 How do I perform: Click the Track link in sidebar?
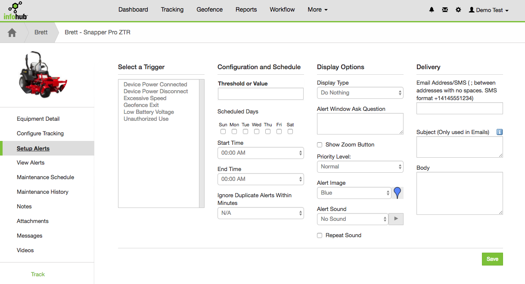[x=38, y=275]
